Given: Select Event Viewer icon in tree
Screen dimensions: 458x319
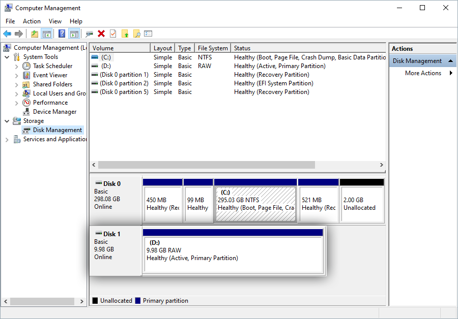Looking at the screenshot, I should tap(26, 75).
